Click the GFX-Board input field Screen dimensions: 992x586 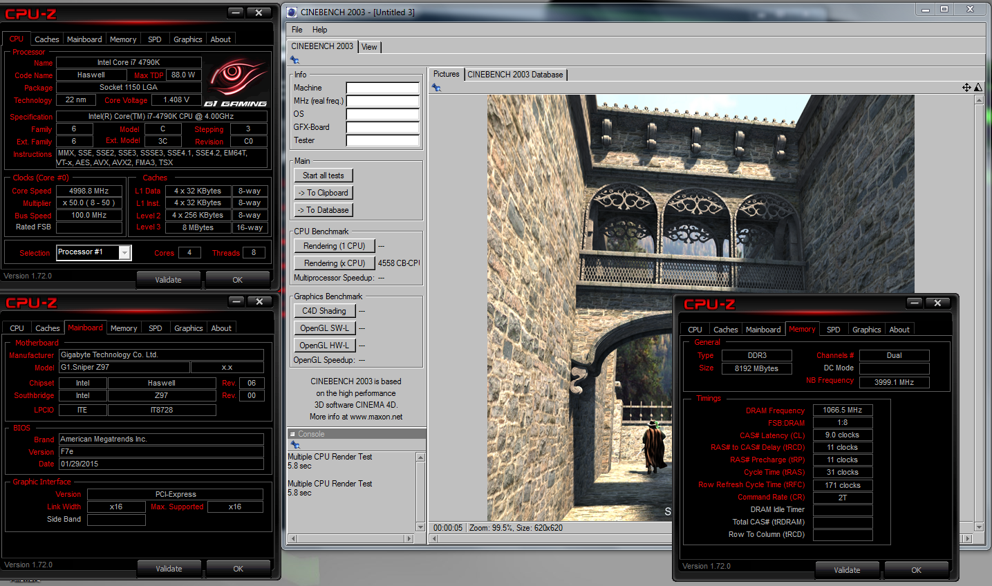383,127
